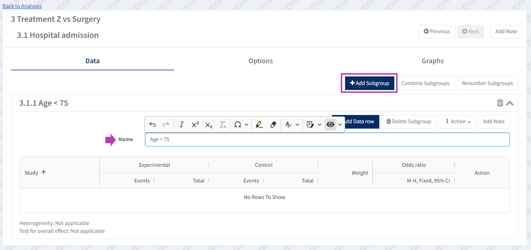Click into the subgroup Name text field
This screenshot has height=250, width=531.
point(327,140)
